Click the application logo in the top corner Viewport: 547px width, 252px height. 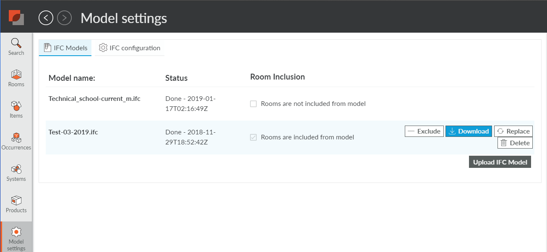coord(16,17)
